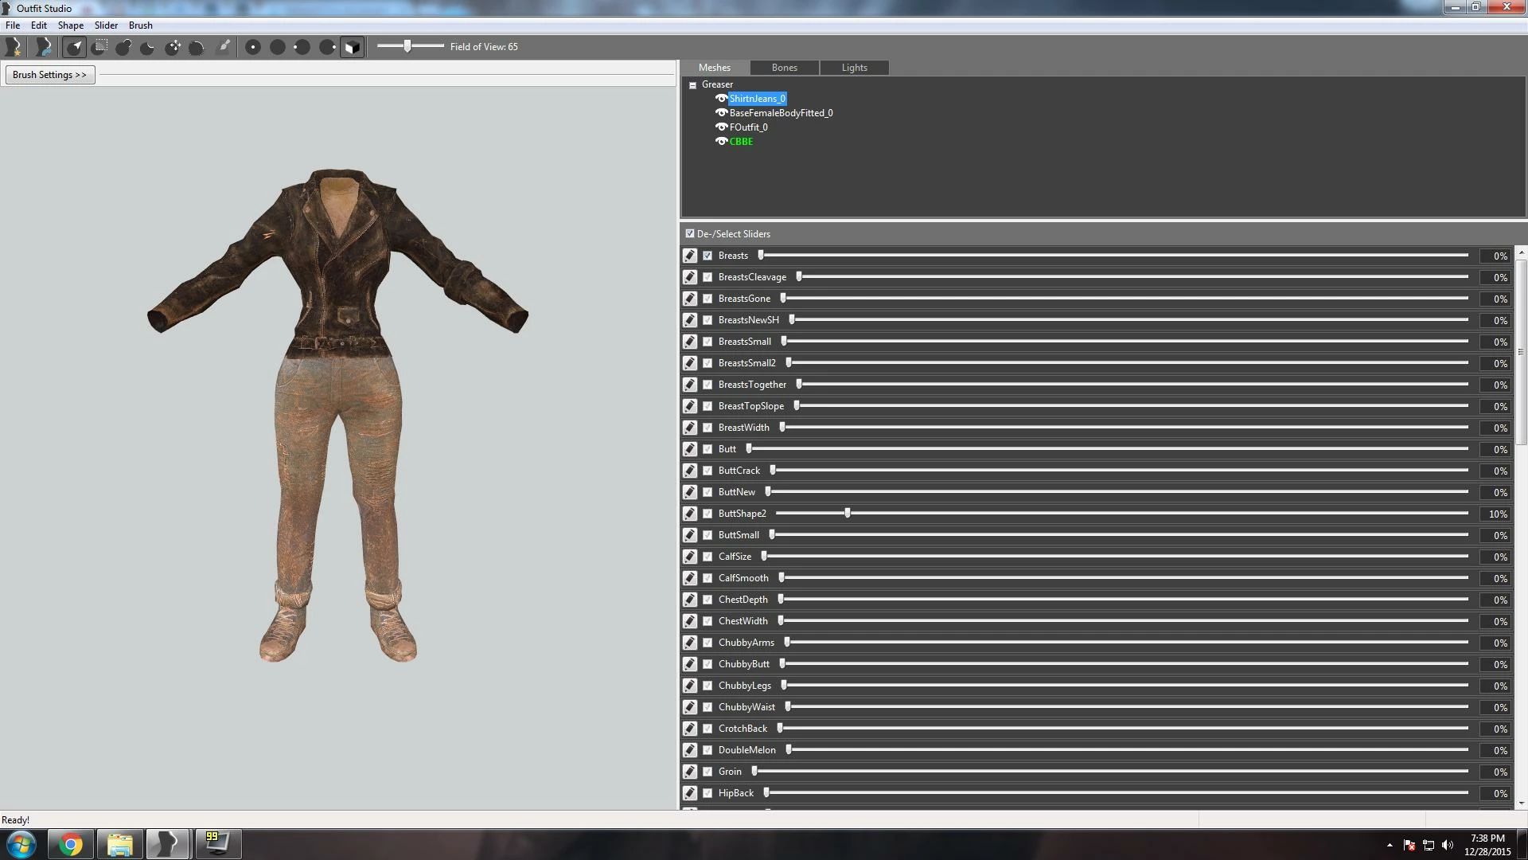Select the Move brush tool
This screenshot has width=1528, height=860.
(x=173, y=47)
